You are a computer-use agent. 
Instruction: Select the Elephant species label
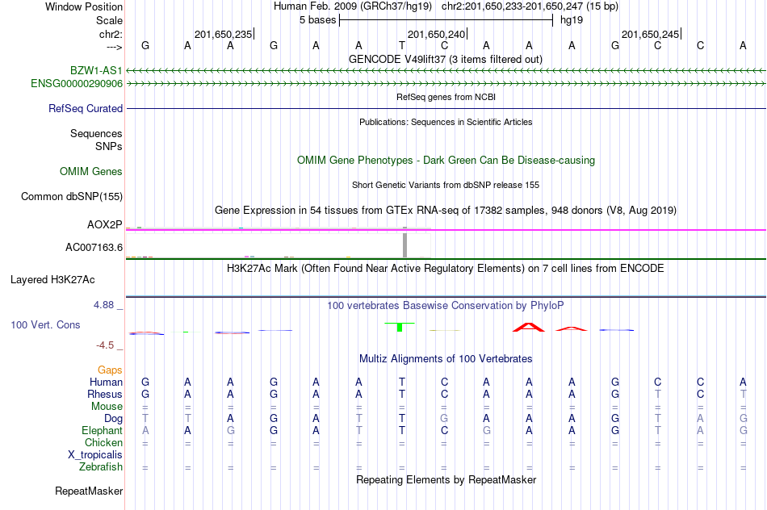pyautogui.click(x=103, y=431)
